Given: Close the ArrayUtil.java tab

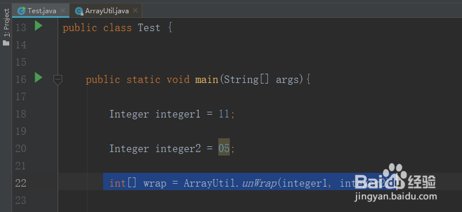Looking at the screenshot, I should click(x=135, y=10).
